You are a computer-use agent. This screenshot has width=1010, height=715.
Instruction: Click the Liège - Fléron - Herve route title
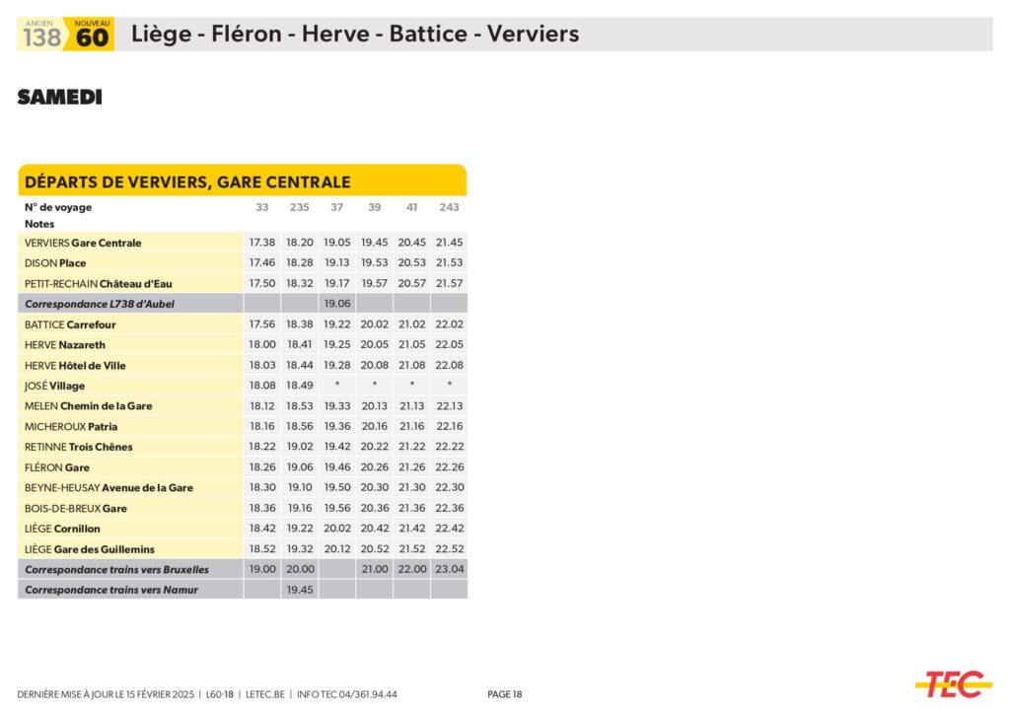[355, 35]
